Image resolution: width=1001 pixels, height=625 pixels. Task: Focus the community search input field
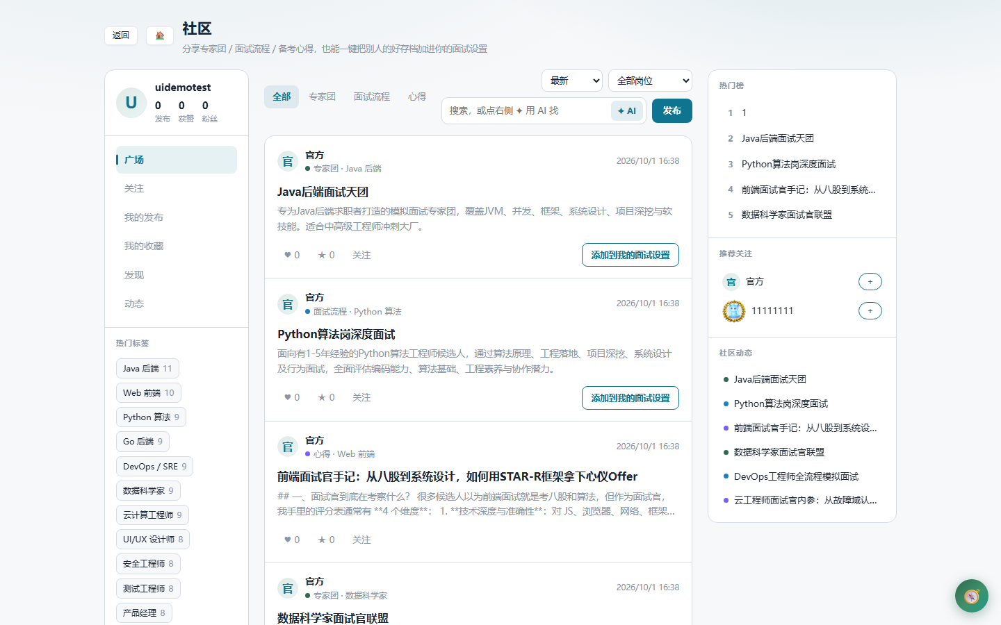(528, 111)
